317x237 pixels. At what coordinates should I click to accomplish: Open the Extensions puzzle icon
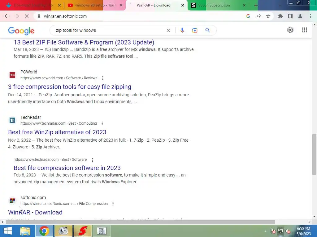pyautogui.click(x=280, y=16)
